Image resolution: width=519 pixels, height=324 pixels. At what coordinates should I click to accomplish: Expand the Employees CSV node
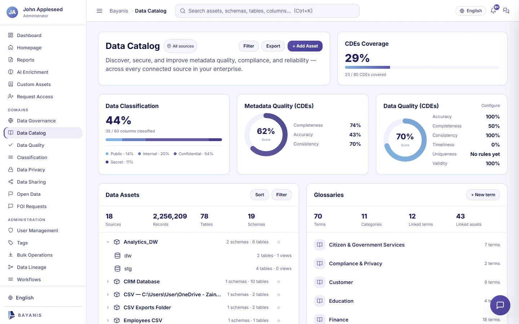click(108, 320)
